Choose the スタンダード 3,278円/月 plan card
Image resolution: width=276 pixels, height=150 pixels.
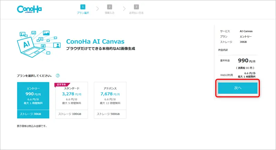point(71,100)
